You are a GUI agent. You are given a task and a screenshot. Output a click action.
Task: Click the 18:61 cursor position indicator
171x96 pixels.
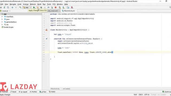coord(135,95)
